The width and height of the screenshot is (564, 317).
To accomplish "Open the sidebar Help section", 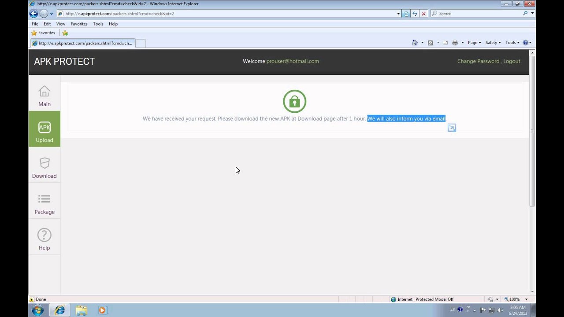I will pyautogui.click(x=45, y=240).
